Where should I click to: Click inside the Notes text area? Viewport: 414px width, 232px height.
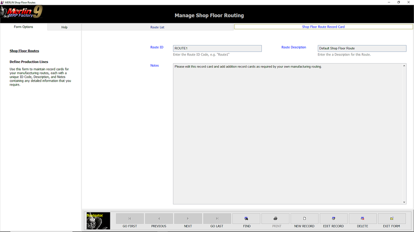click(288, 133)
